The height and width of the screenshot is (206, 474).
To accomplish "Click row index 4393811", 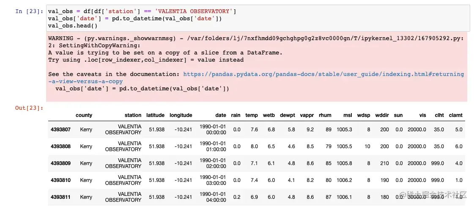I will [x=60, y=197].
